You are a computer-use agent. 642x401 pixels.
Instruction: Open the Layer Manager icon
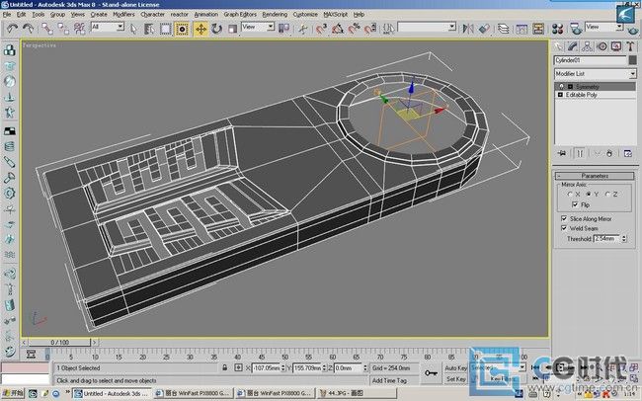pos(503,29)
